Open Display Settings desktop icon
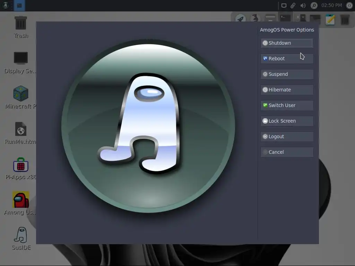This screenshot has width=355, height=266. pos(20,63)
